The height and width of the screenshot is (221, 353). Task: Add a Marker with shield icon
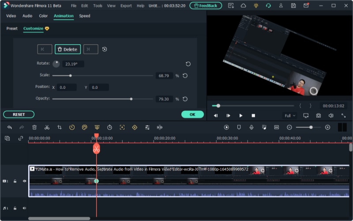239,127
